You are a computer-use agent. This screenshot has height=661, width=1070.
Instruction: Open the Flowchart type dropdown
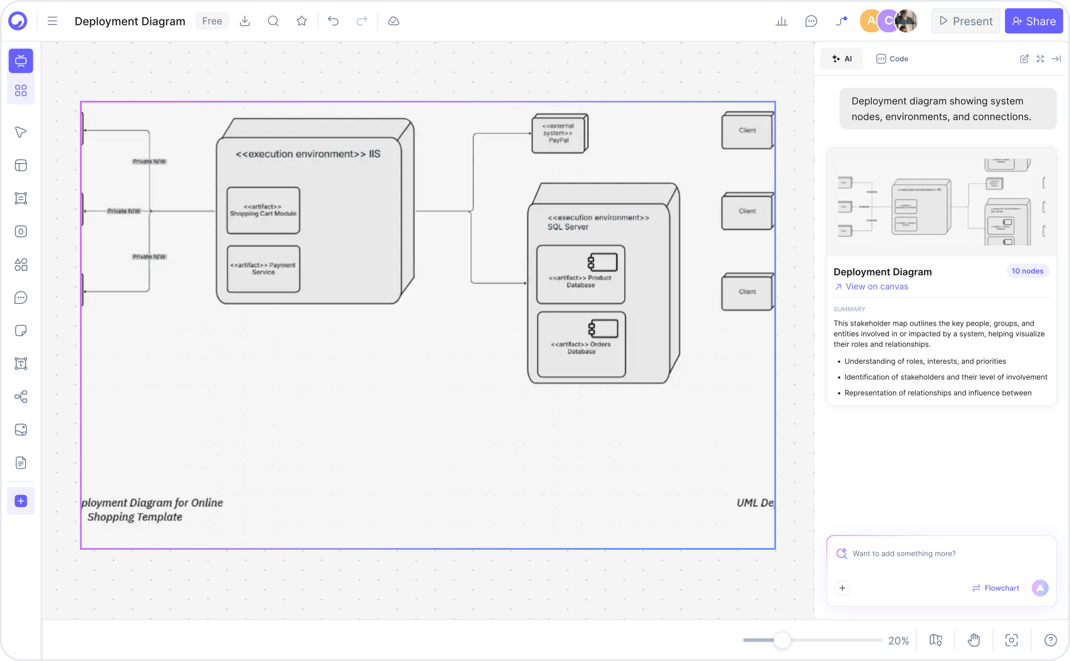click(995, 588)
